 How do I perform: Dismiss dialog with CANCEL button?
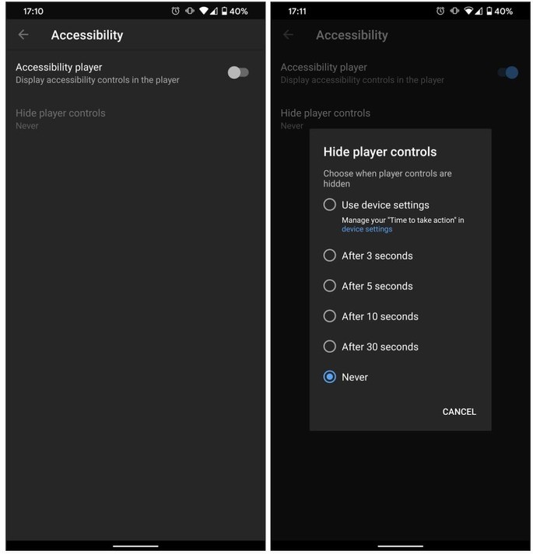[x=459, y=412]
